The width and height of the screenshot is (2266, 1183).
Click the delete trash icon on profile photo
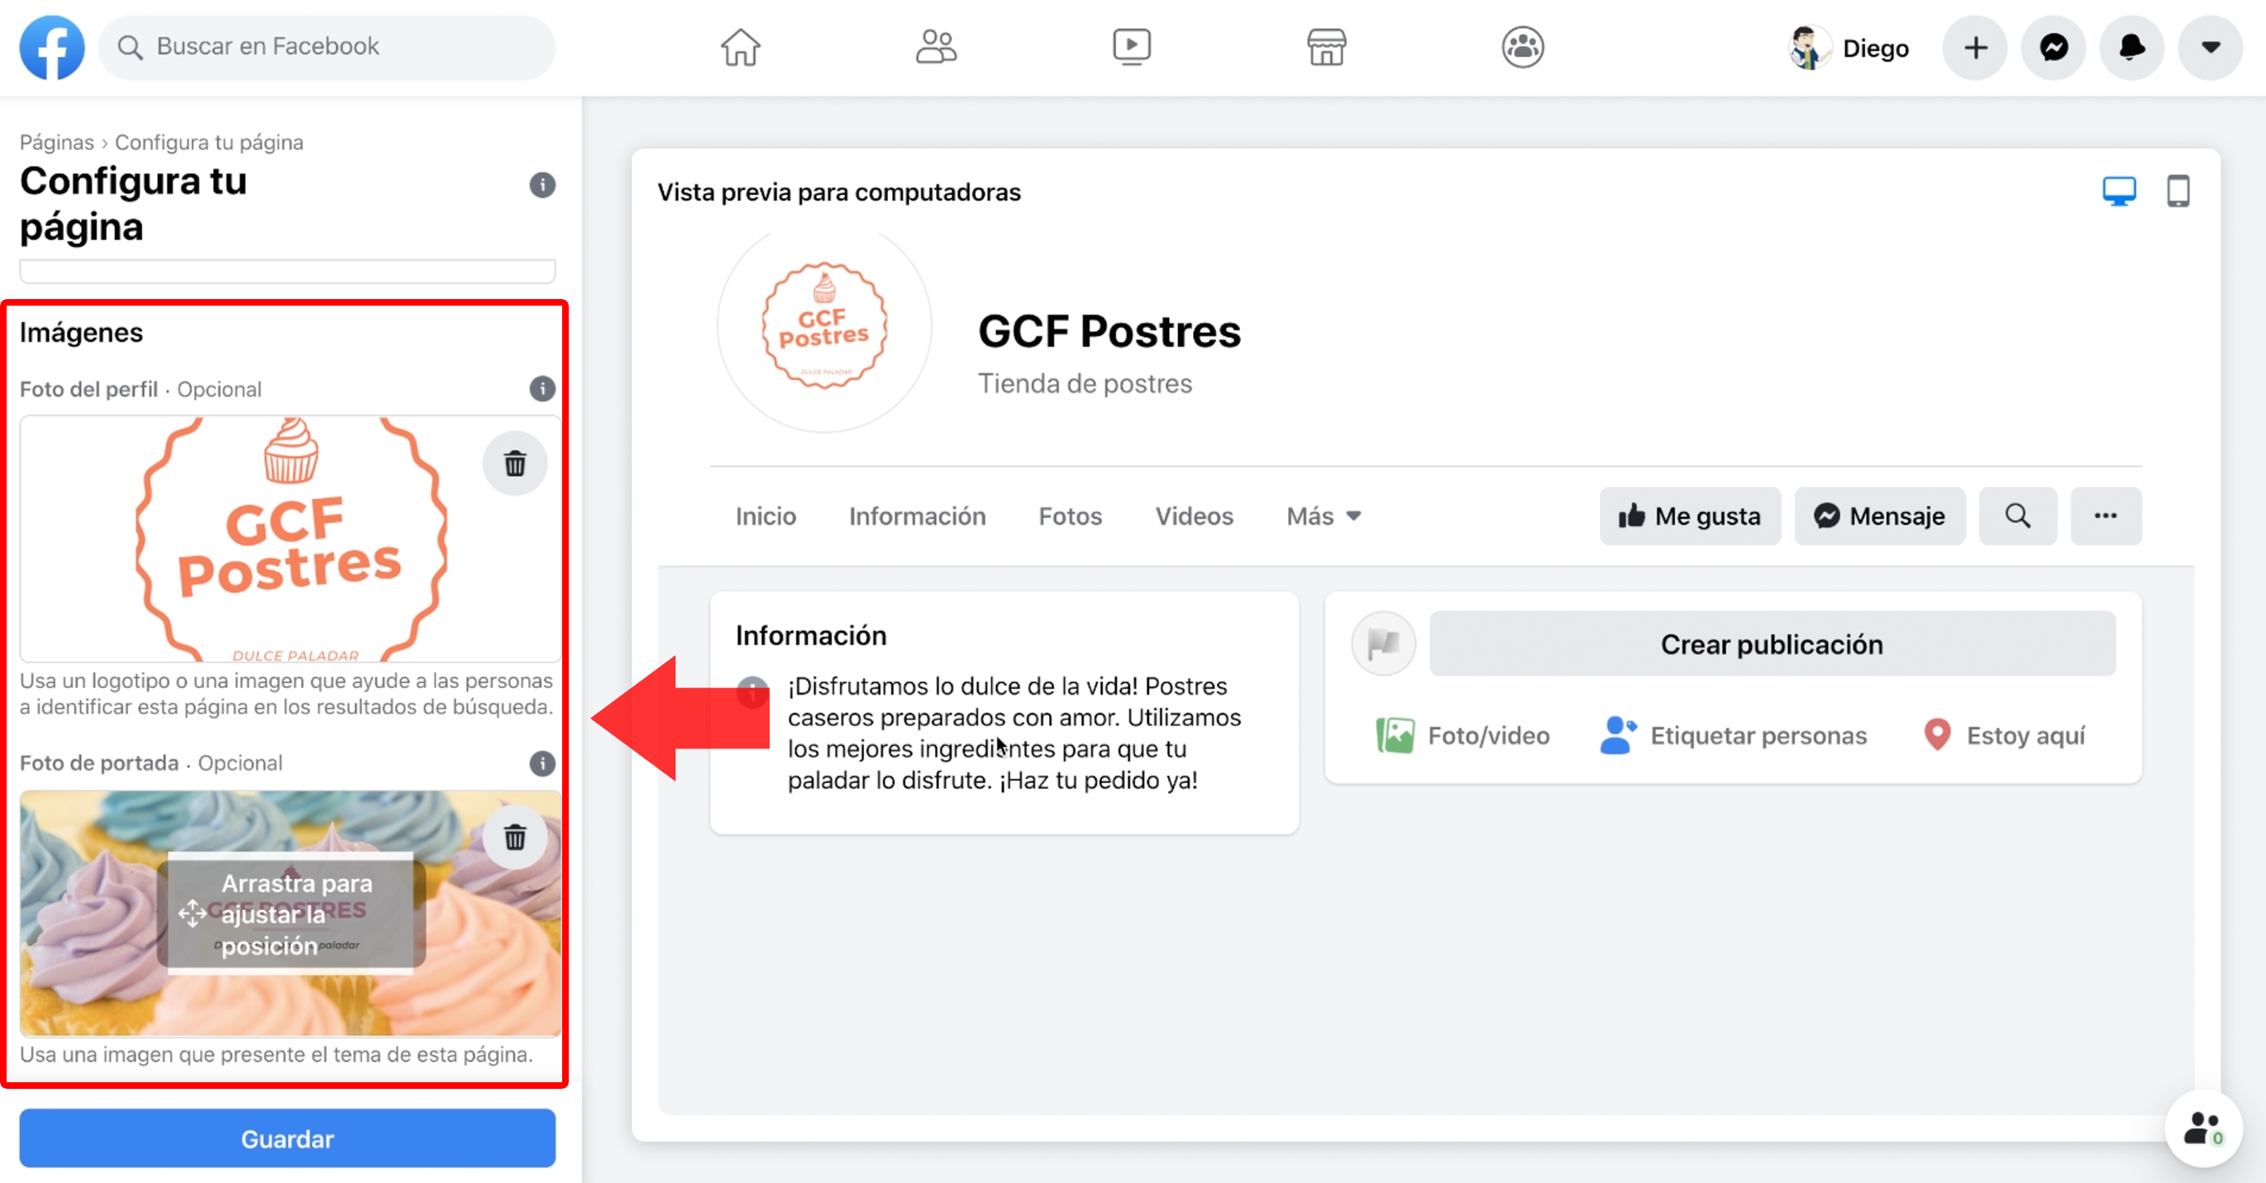coord(514,461)
